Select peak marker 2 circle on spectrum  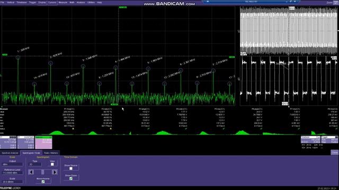[x=51, y=63]
